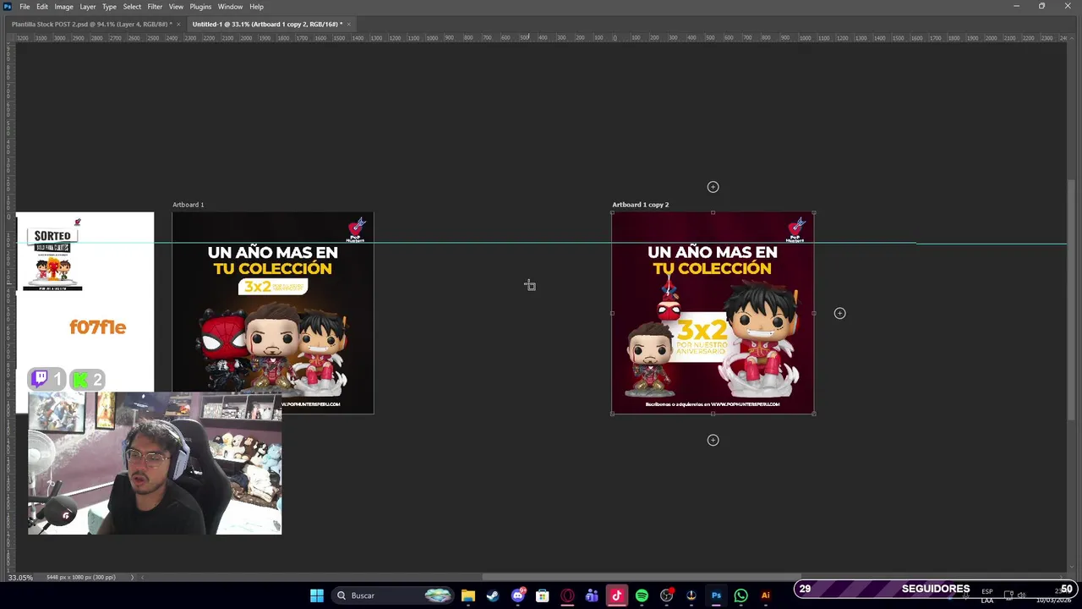Open the Edit menu

click(42, 7)
